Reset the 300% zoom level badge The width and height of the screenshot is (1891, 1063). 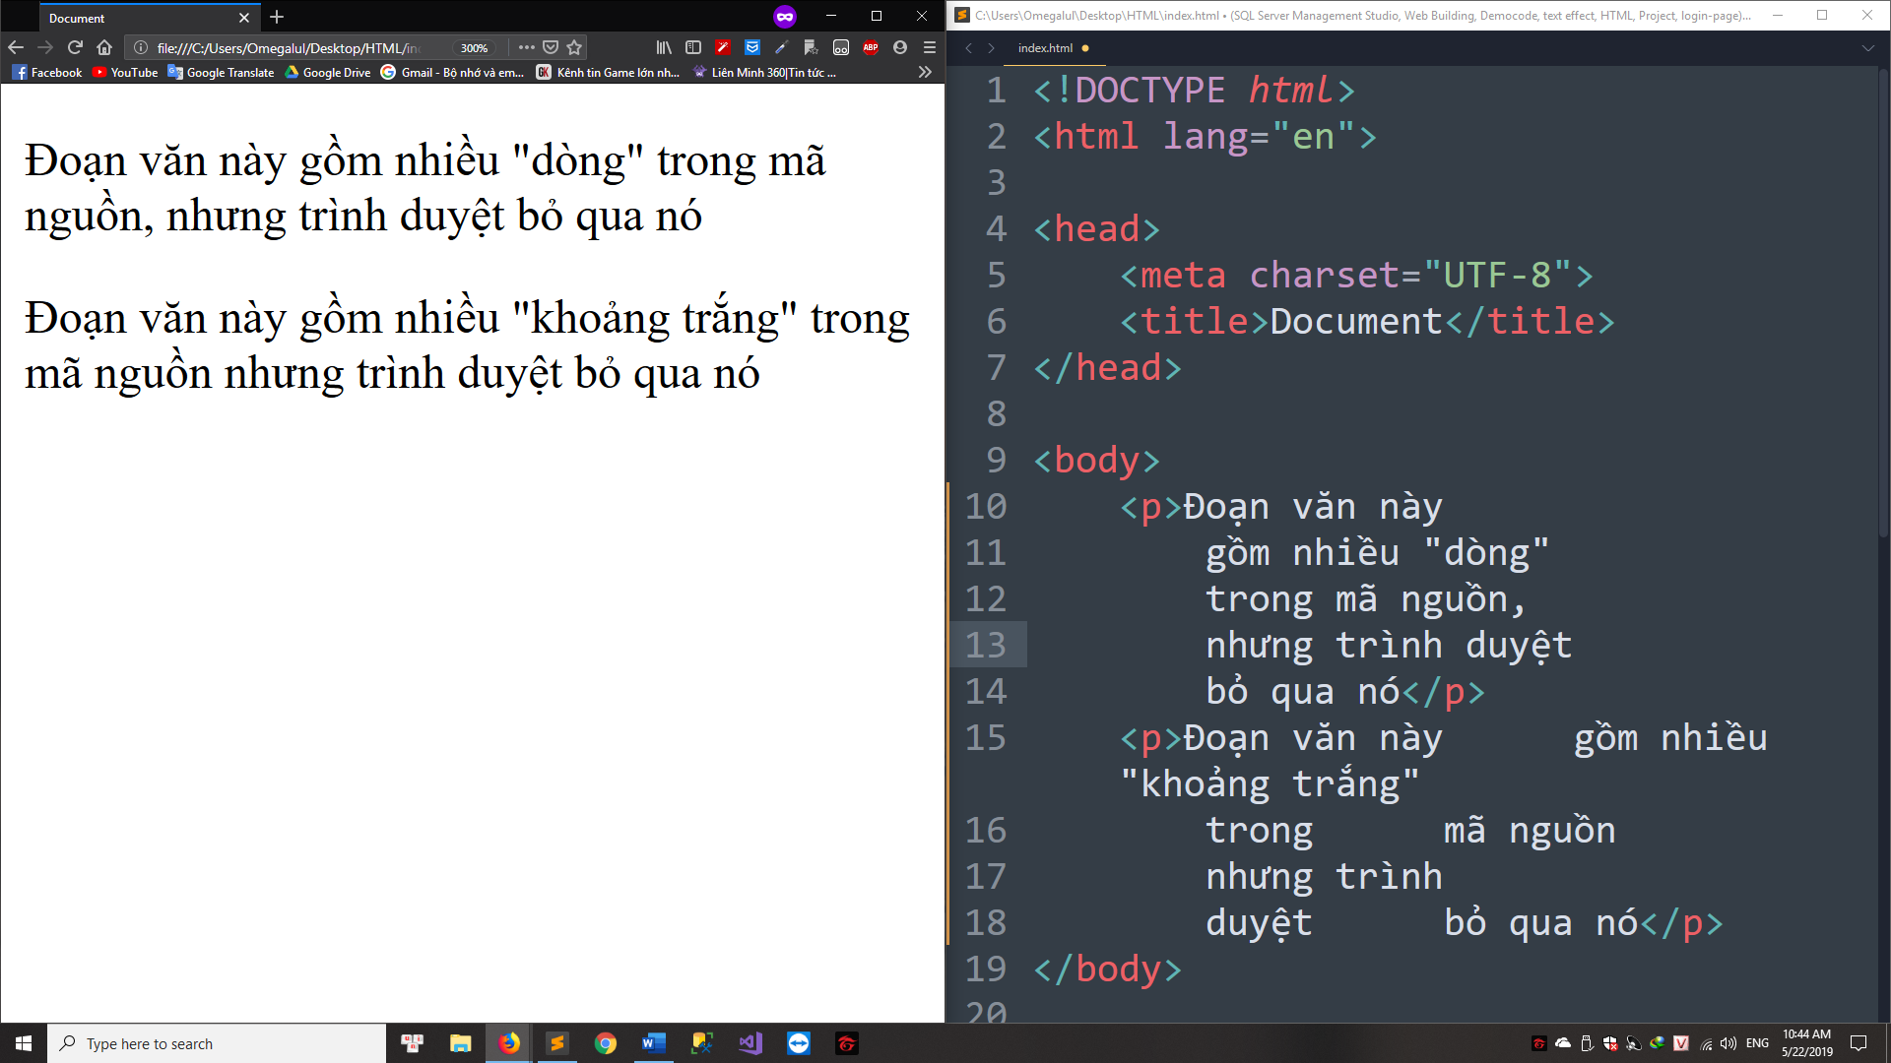(475, 48)
